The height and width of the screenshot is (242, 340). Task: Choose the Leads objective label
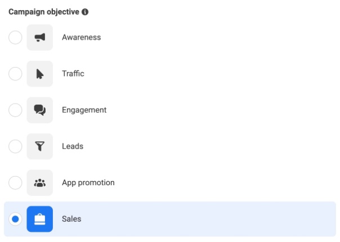[73, 146]
